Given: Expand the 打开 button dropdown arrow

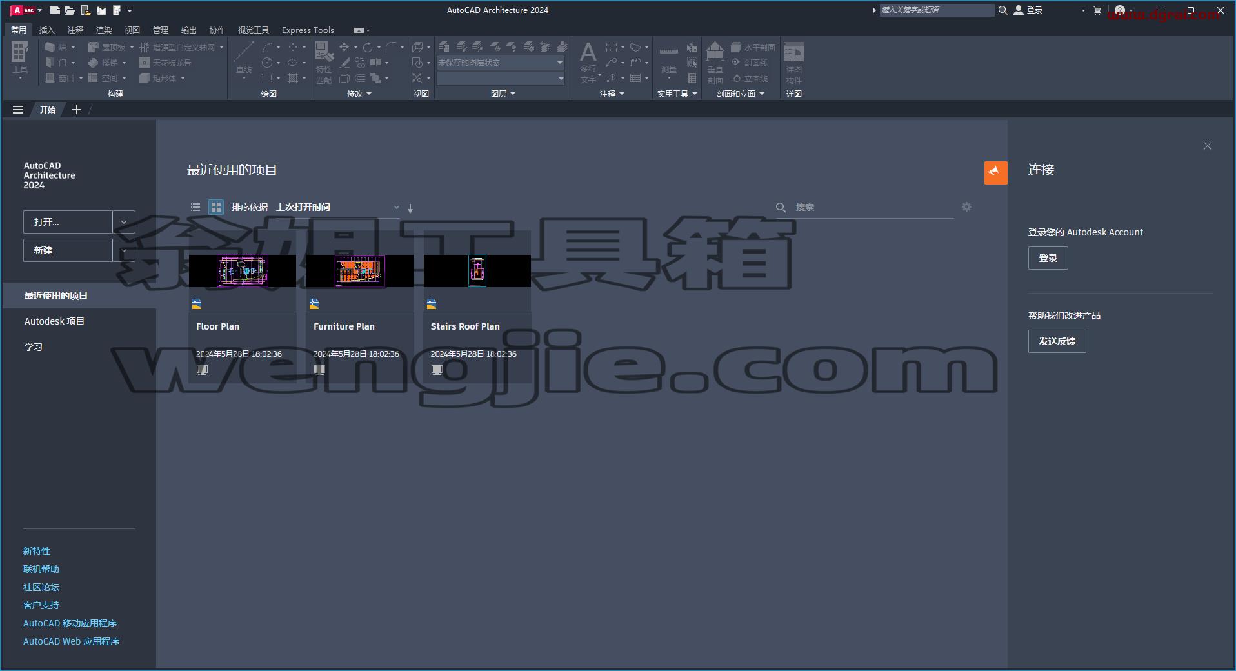Looking at the screenshot, I should pos(124,222).
